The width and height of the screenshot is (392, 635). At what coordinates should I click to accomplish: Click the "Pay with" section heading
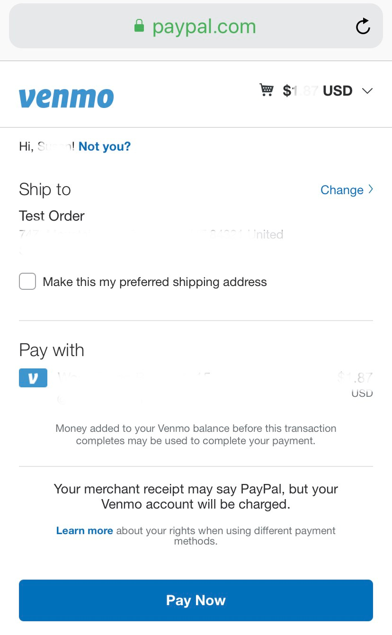click(x=52, y=350)
